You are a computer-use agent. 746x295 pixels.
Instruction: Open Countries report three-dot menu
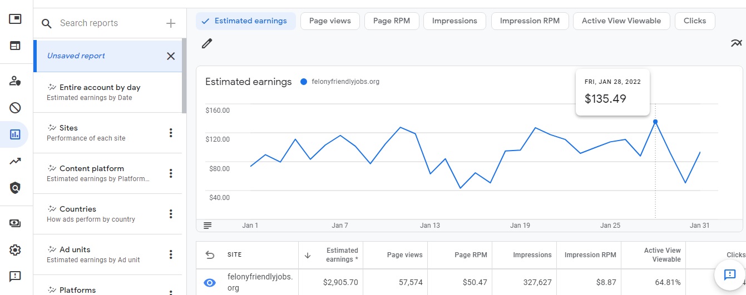pos(171,214)
